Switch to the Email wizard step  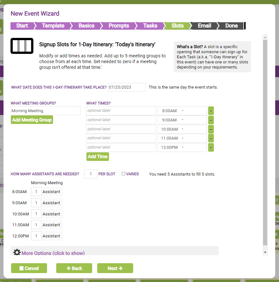[204, 26]
